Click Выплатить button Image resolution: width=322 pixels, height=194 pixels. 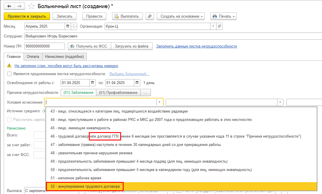pos(128,16)
